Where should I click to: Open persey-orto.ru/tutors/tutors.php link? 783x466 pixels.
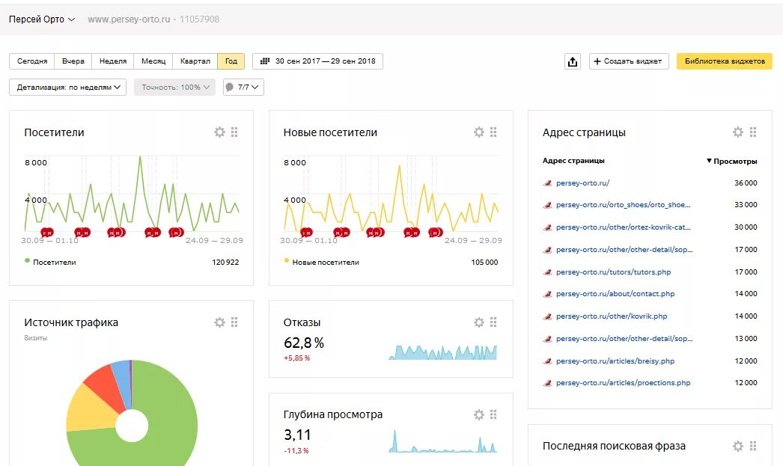tap(613, 272)
